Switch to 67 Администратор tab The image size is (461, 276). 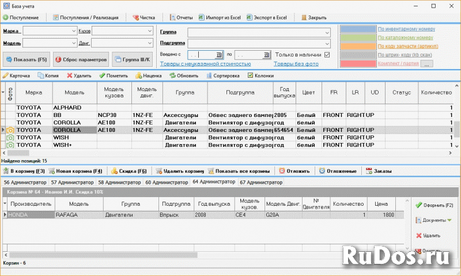261,182
